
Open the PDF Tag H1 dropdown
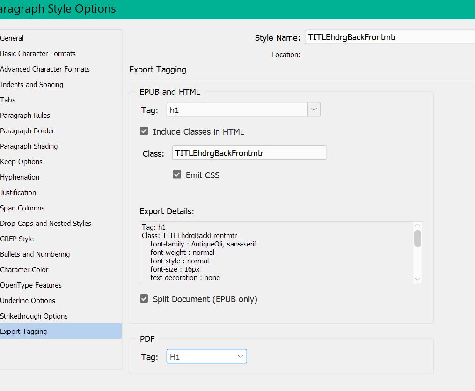(206, 356)
